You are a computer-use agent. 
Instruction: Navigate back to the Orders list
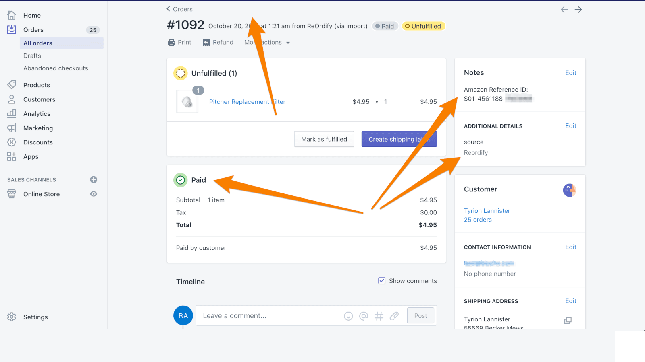coord(180,9)
